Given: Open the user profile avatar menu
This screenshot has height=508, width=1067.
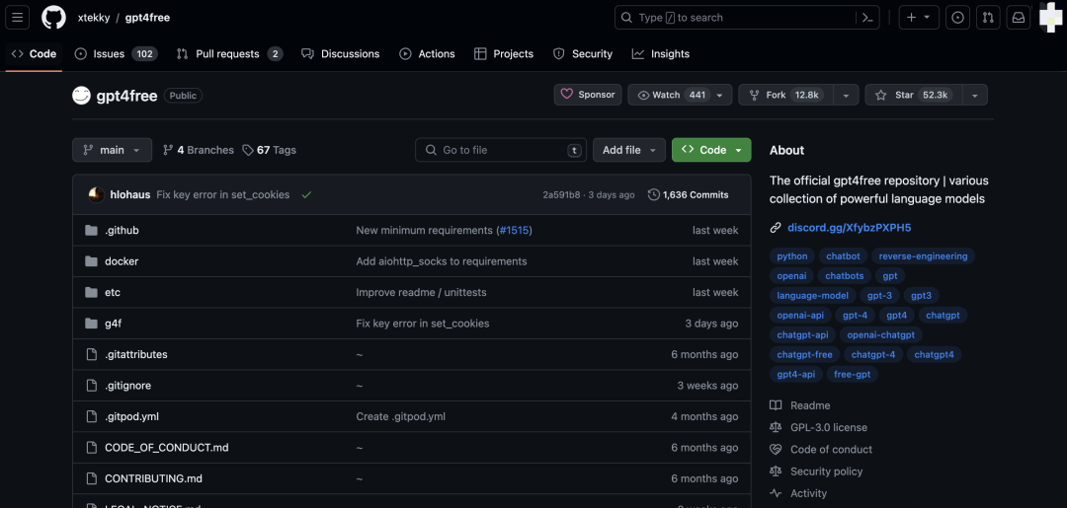Looking at the screenshot, I should [1050, 18].
